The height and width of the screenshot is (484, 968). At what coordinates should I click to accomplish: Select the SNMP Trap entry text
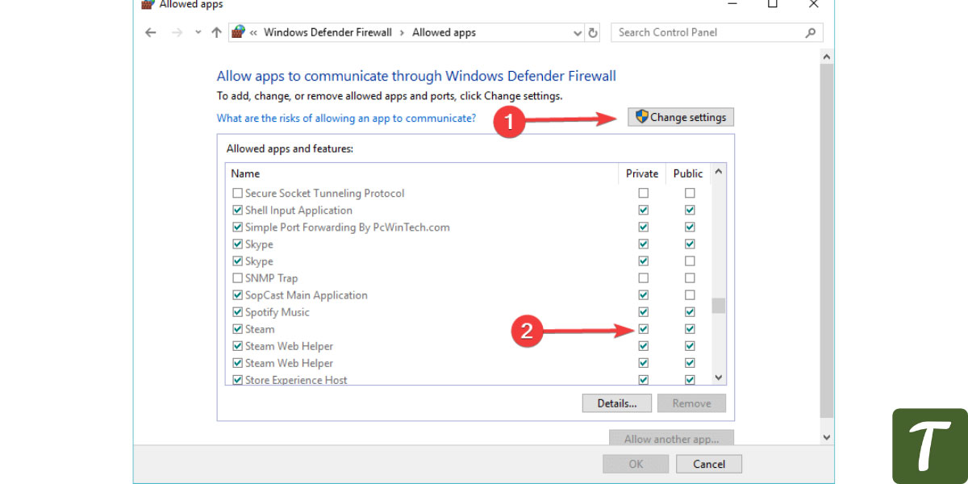tap(271, 278)
